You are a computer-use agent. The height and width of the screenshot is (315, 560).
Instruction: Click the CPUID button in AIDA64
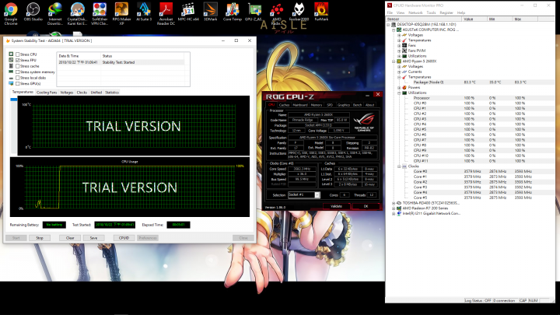[124, 238]
